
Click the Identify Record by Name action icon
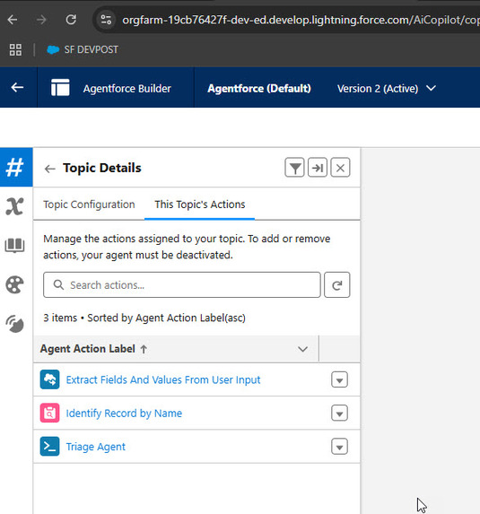click(x=50, y=413)
